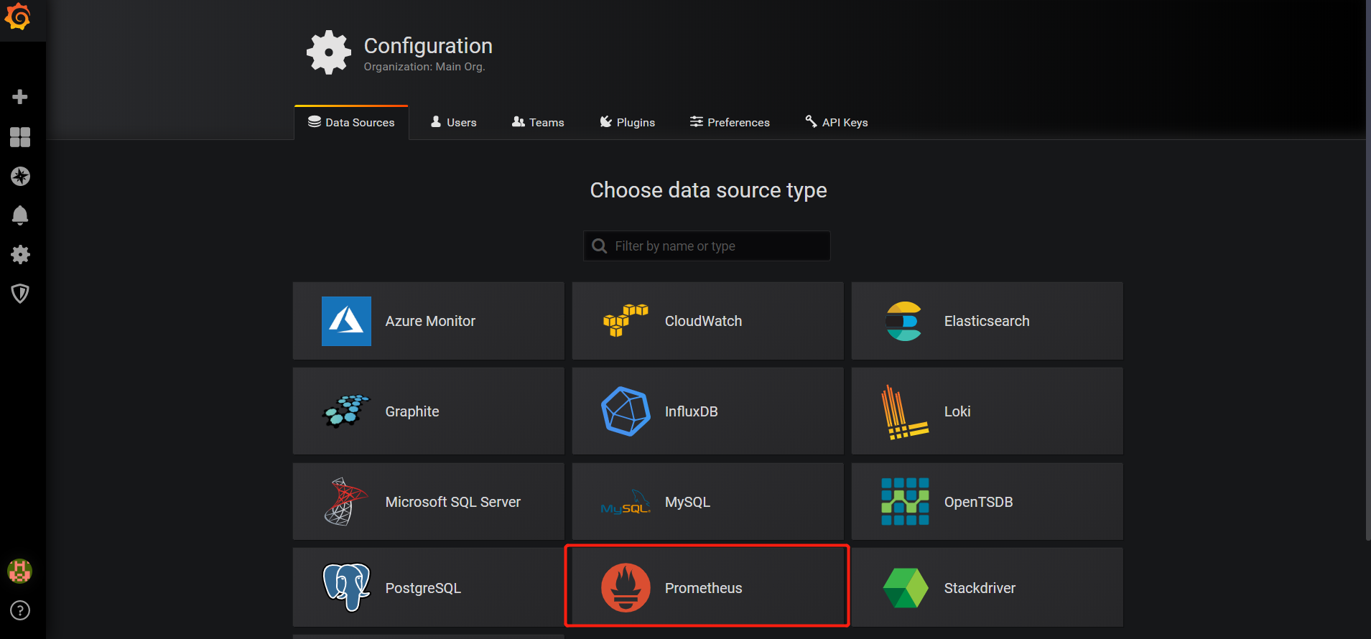The width and height of the screenshot is (1371, 639).
Task: Open the Create plus menu icon
Action: coord(20,97)
